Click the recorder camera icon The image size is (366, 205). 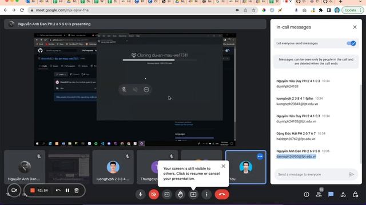click(14, 190)
